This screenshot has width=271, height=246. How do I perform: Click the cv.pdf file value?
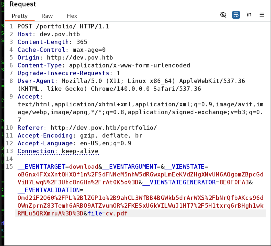tap(117, 213)
